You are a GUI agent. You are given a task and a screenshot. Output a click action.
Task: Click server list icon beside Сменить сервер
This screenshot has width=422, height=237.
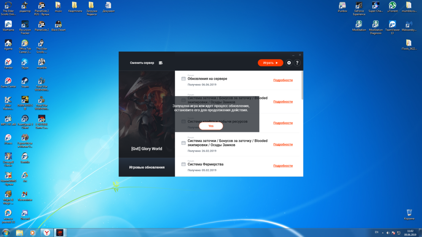(x=160, y=63)
